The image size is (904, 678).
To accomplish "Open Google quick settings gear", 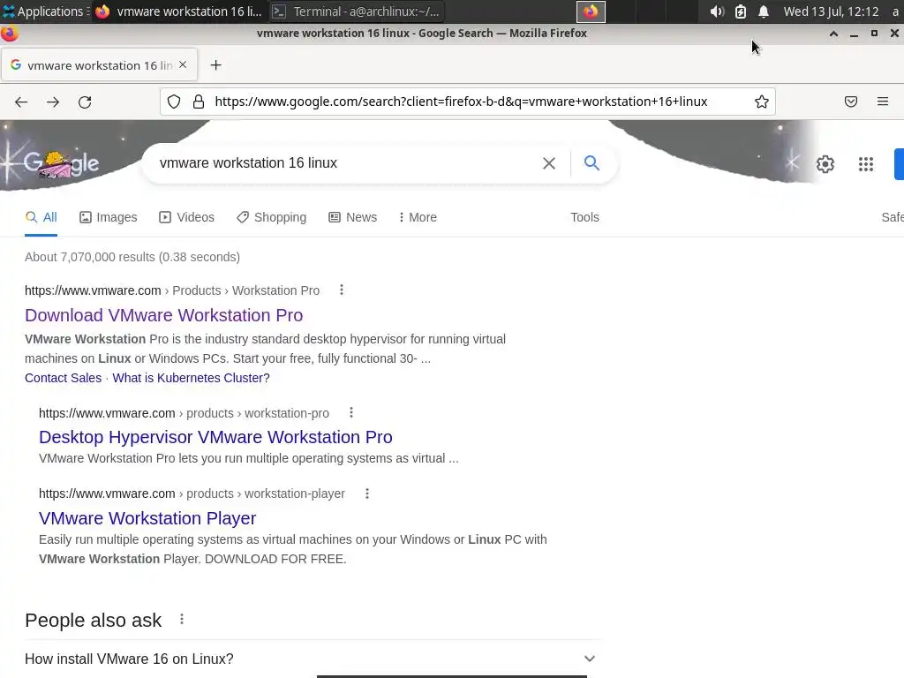I will [x=825, y=164].
